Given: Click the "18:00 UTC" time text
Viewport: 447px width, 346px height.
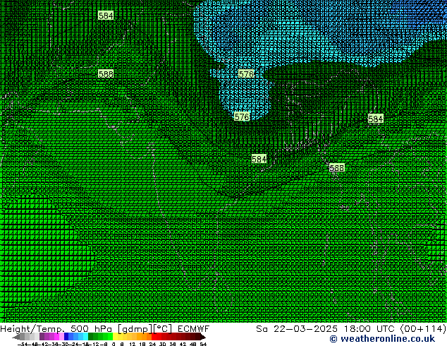Looking at the screenshot, I should 369,329.
